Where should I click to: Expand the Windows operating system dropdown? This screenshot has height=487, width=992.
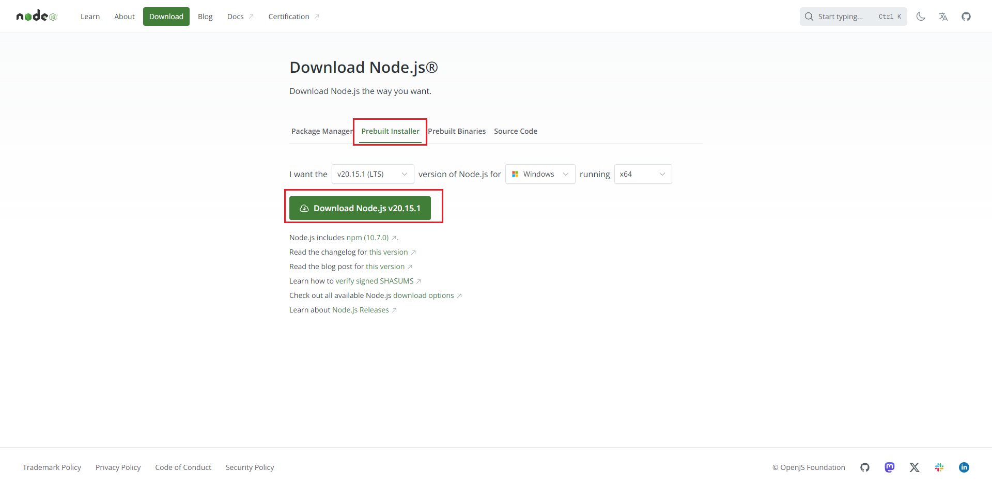(540, 174)
